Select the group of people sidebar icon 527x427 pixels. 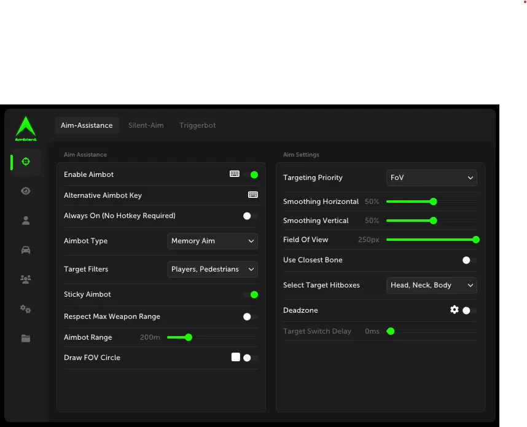pos(26,280)
